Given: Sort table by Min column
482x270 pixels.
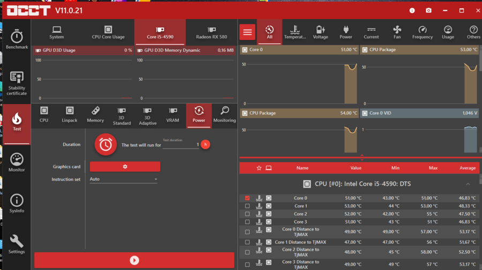Looking at the screenshot, I should pos(395,168).
